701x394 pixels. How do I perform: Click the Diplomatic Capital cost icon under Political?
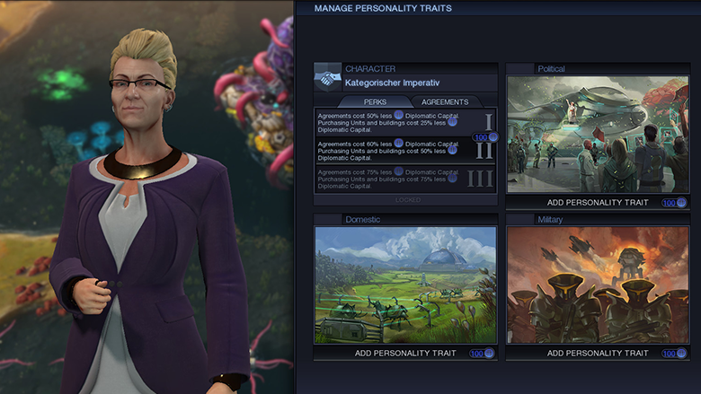coord(681,203)
